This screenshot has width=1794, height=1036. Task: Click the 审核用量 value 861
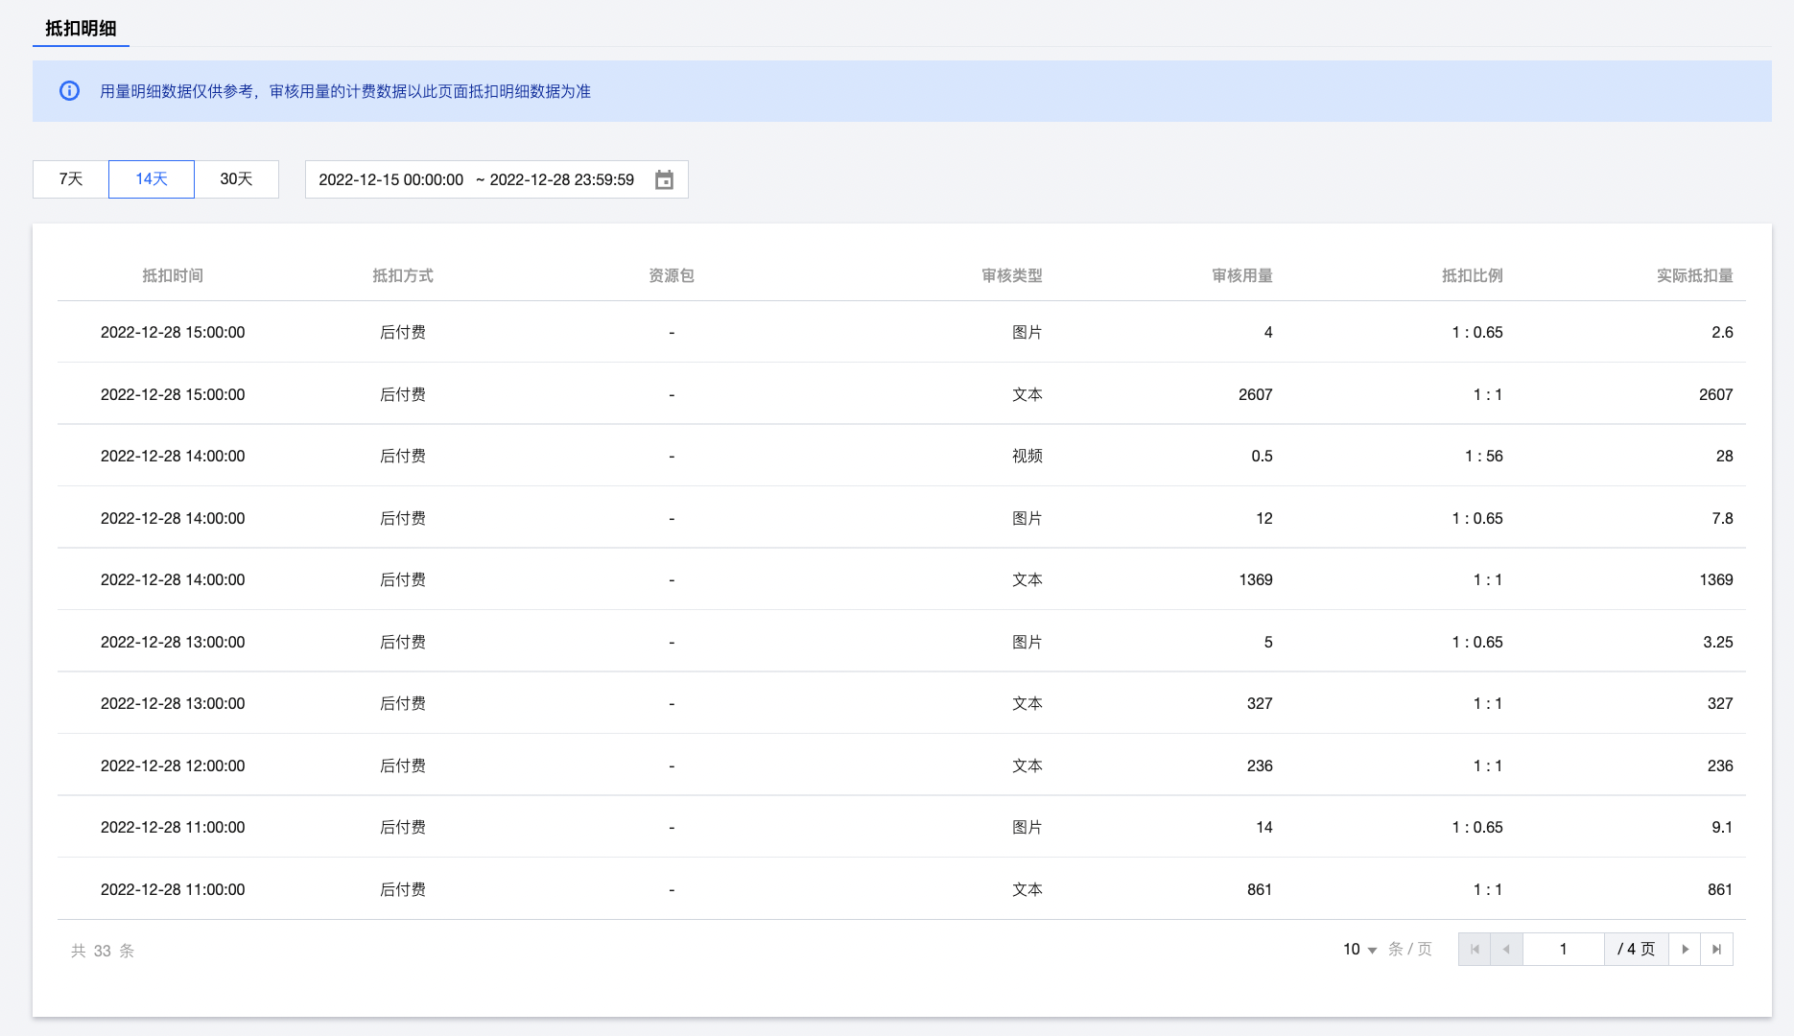[1260, 890]
